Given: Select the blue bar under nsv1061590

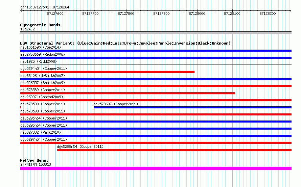Looking at the screenshot, I should [x=156, y=51].
